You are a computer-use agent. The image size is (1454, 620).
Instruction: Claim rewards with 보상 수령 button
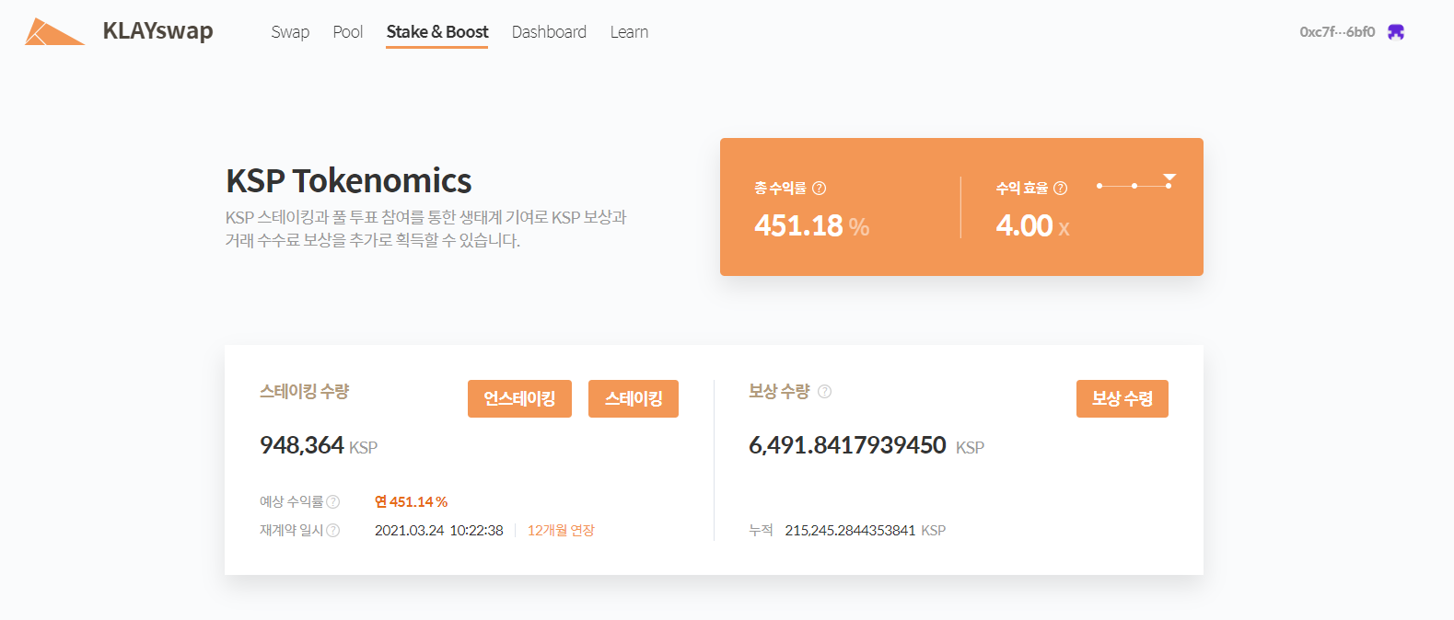click(x=1122, y=398)
